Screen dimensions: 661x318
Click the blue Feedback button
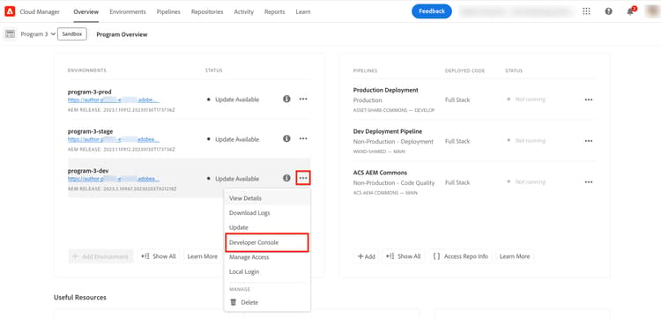pos(432,11)
